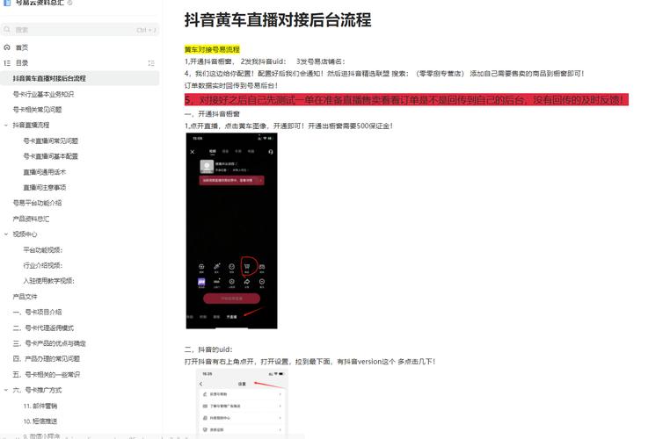Click yellow highlighted 黄车对接号易流程 text
This screenshot has height=439, width=648.
pyautogui.click(x=212, y=49)
